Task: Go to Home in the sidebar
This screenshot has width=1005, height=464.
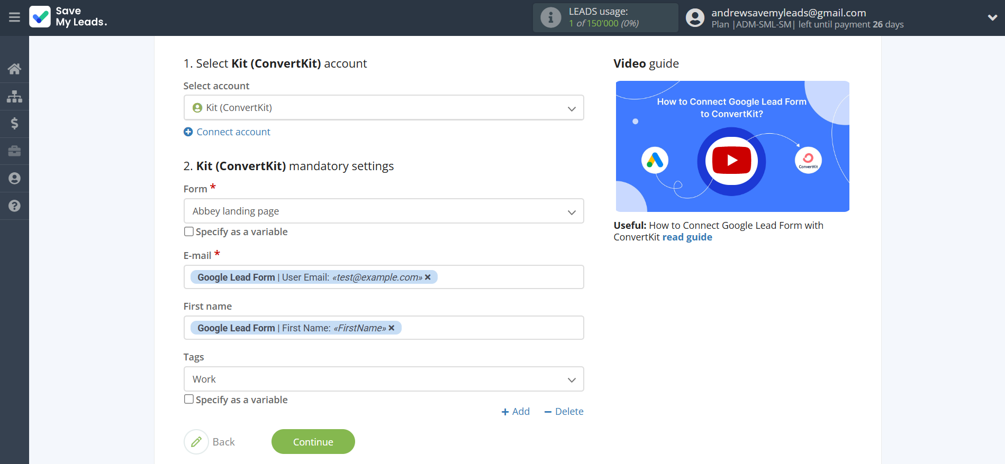Action: click(x=14, y=69)
